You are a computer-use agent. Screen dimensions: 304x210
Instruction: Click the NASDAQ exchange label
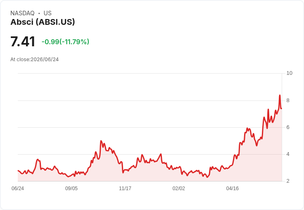pos(22,13)
